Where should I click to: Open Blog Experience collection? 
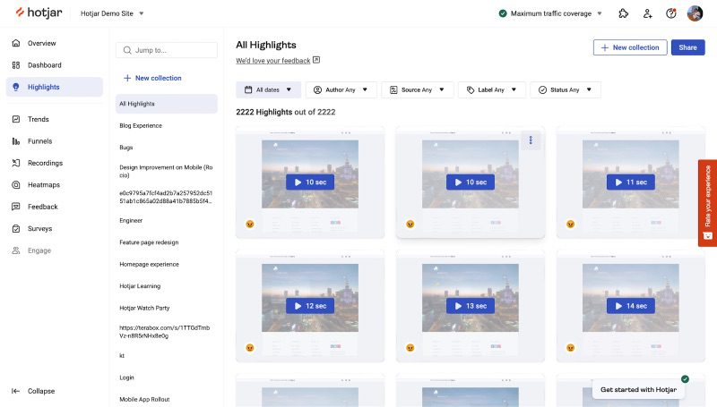coord(167,125)
